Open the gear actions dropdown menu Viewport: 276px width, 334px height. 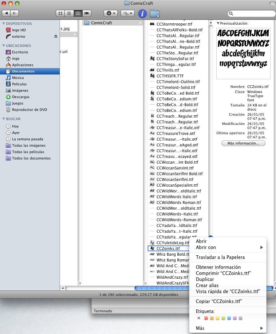[110, 13]
